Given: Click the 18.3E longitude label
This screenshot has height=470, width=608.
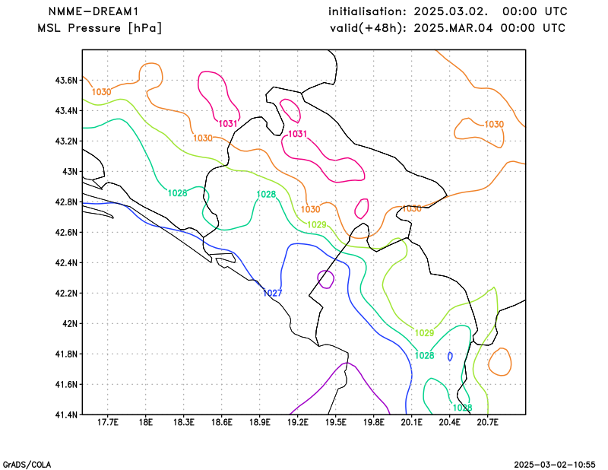Looking at the screenshot, I should coord(184,422).
